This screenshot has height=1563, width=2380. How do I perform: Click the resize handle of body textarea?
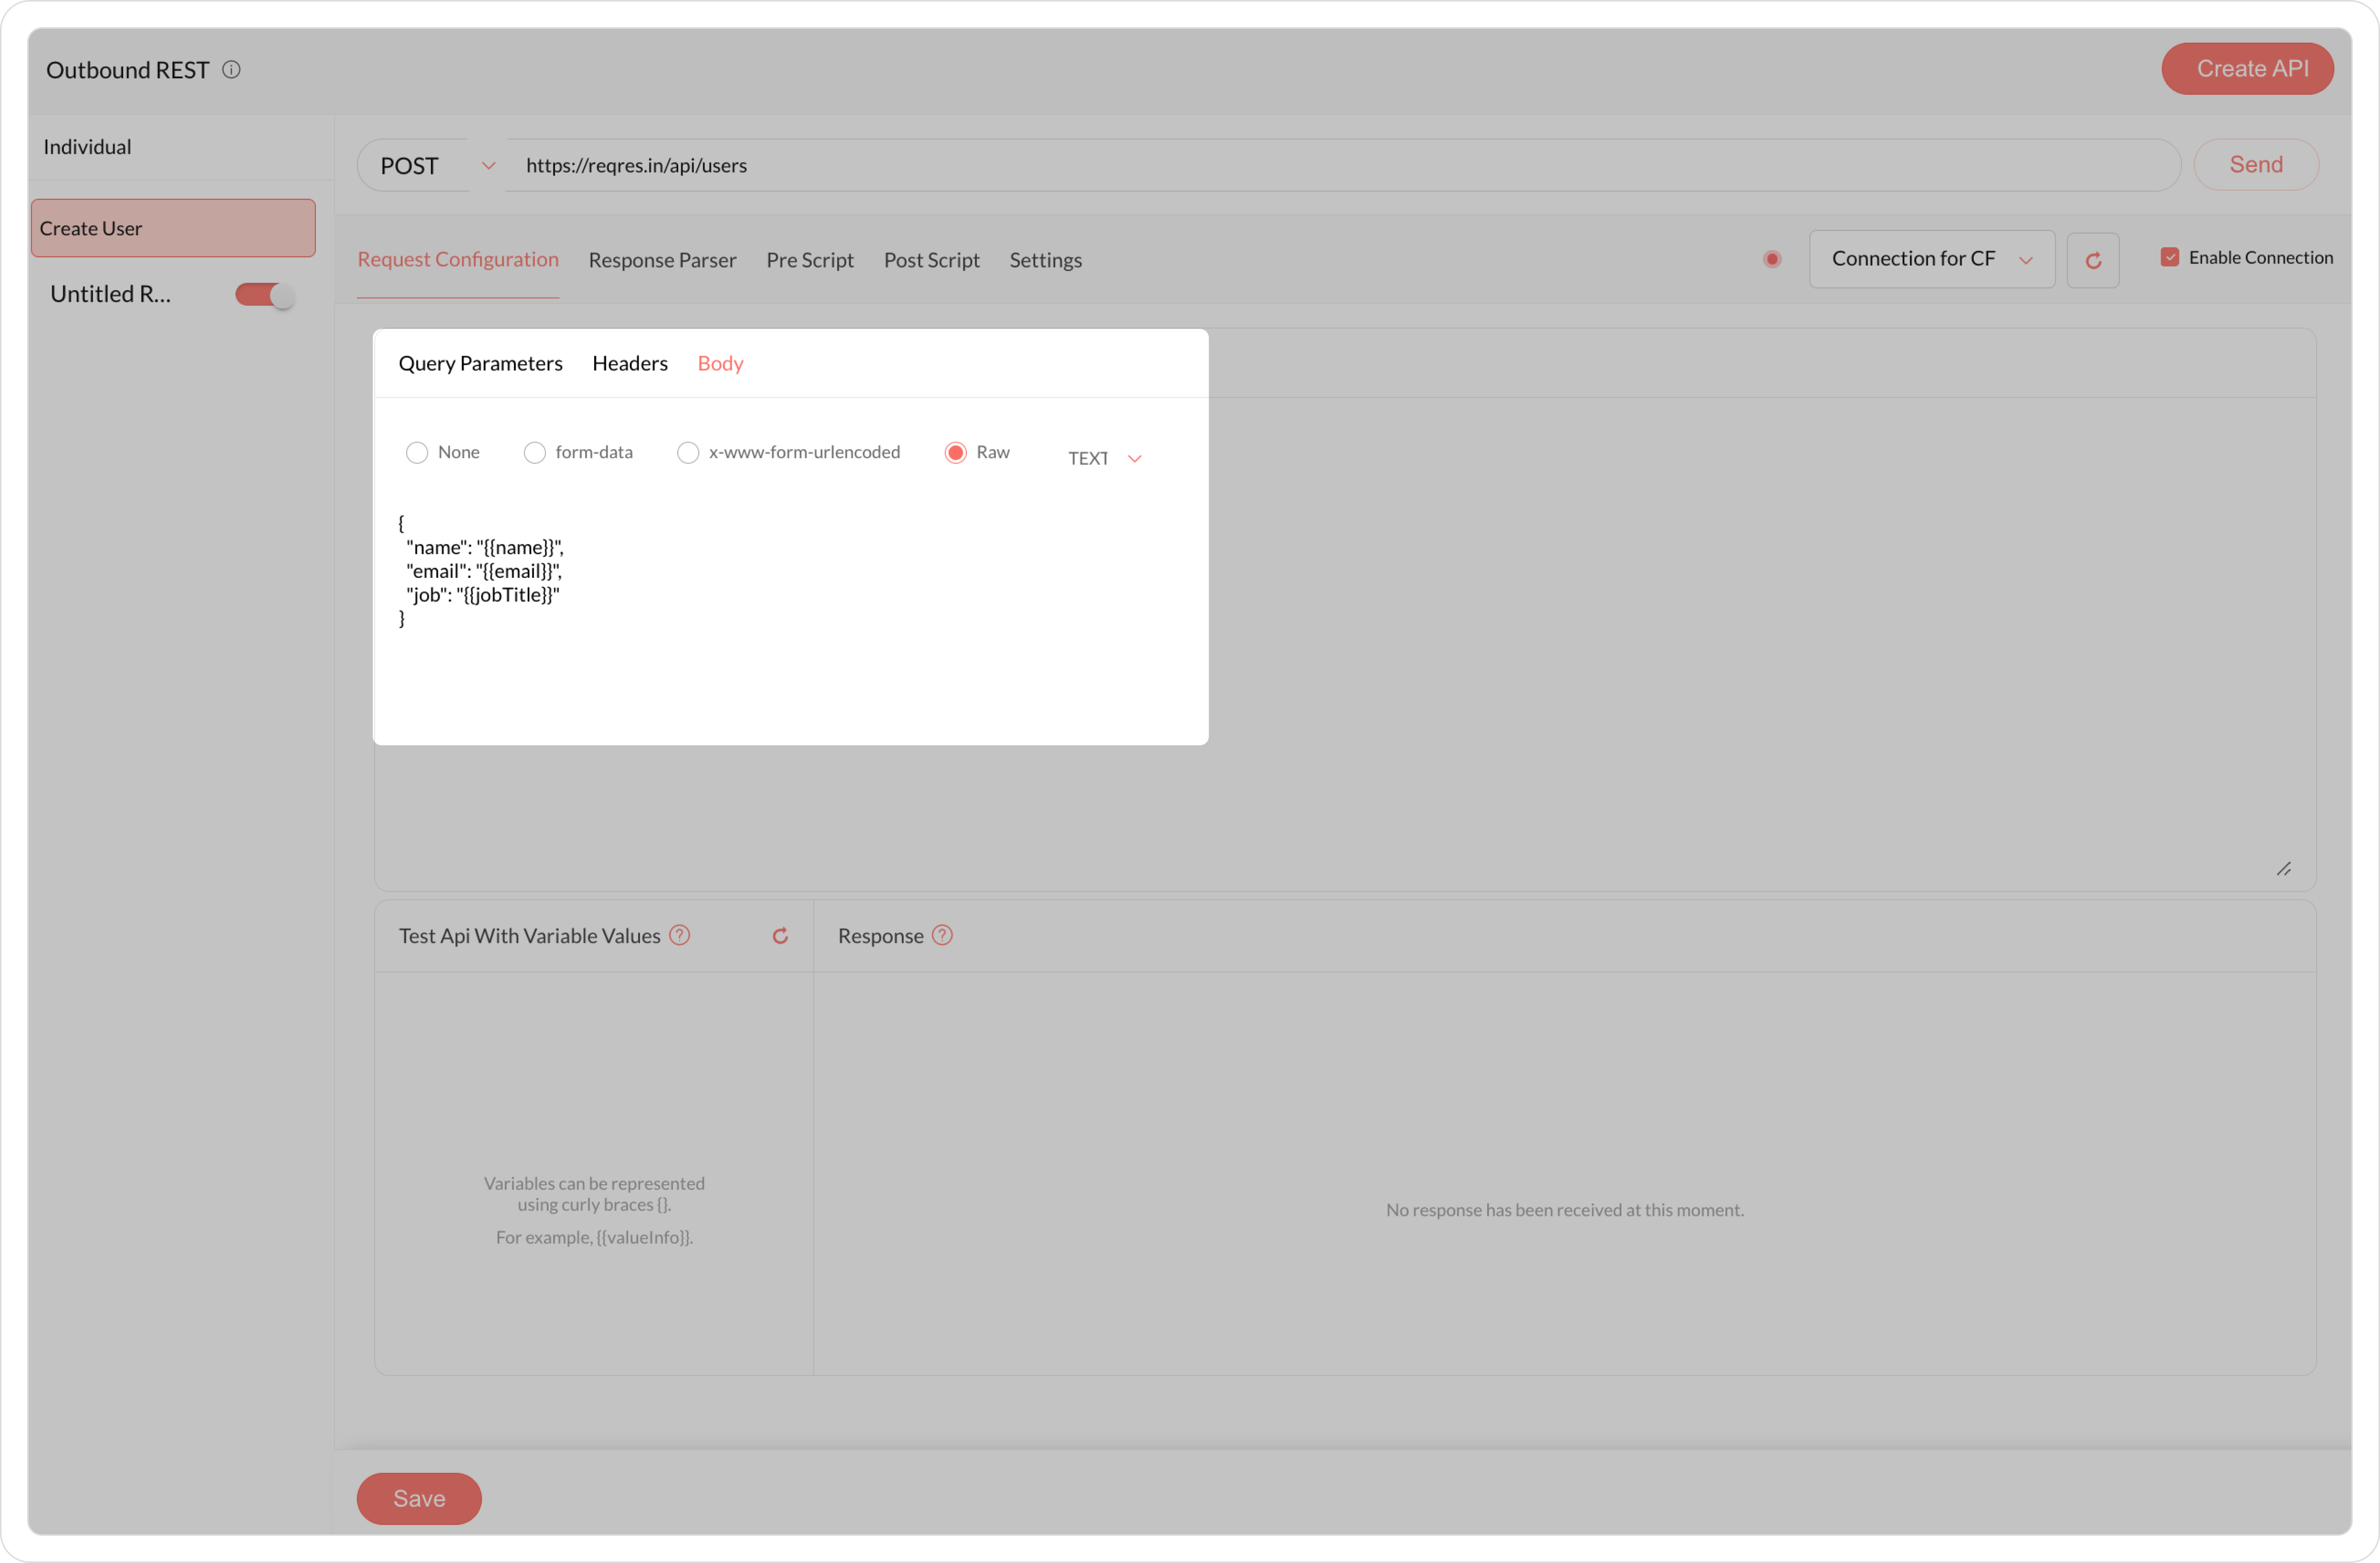(2283, 868)
